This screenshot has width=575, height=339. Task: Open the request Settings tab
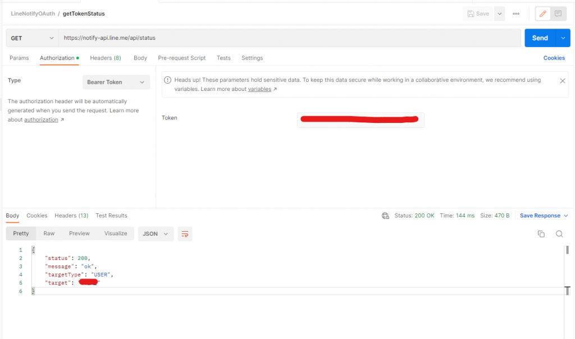[x=252, y=58]
